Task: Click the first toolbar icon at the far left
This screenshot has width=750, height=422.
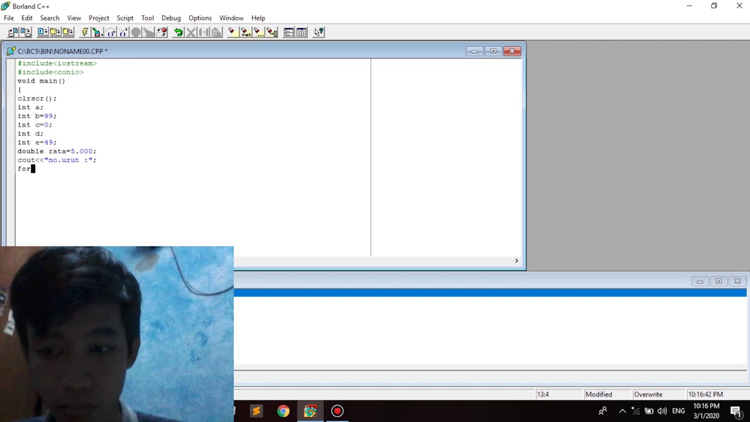Action: pyautogui.click(x=13, y=32)
